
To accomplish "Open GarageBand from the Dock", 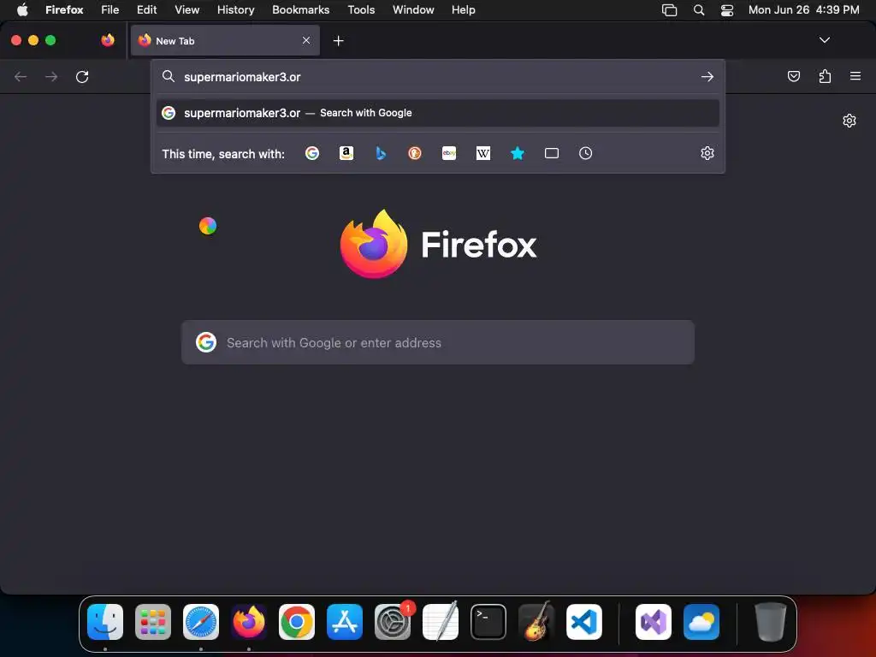I will click(x=536, y=621).
